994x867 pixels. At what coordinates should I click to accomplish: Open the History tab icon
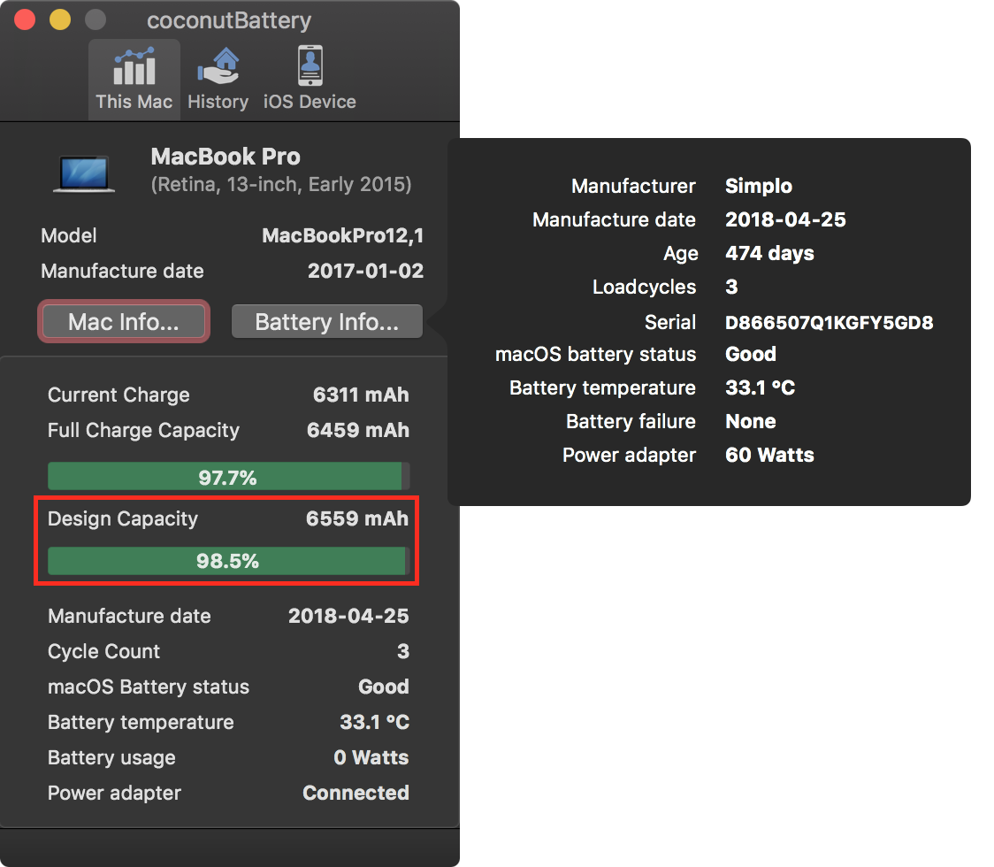click(x=218, y=66)
